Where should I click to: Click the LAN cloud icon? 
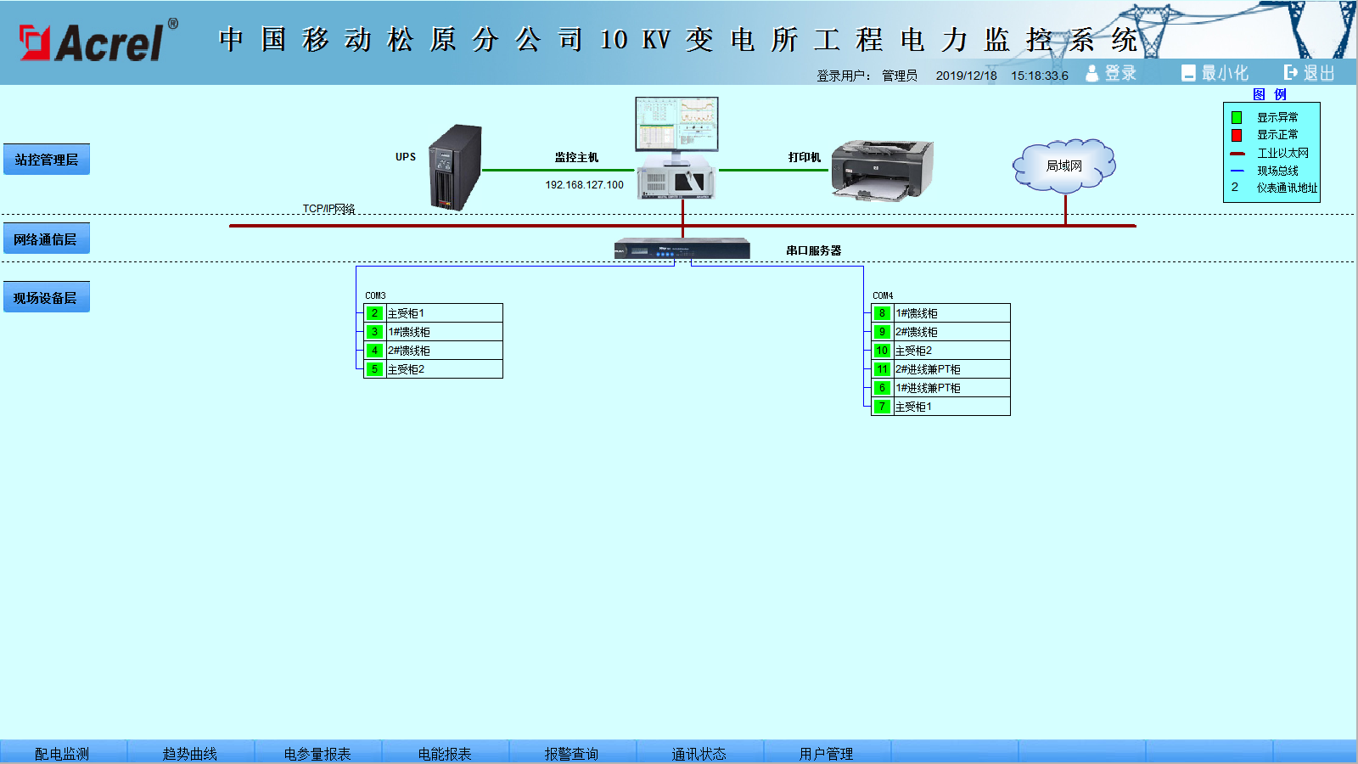(1064, 166)
